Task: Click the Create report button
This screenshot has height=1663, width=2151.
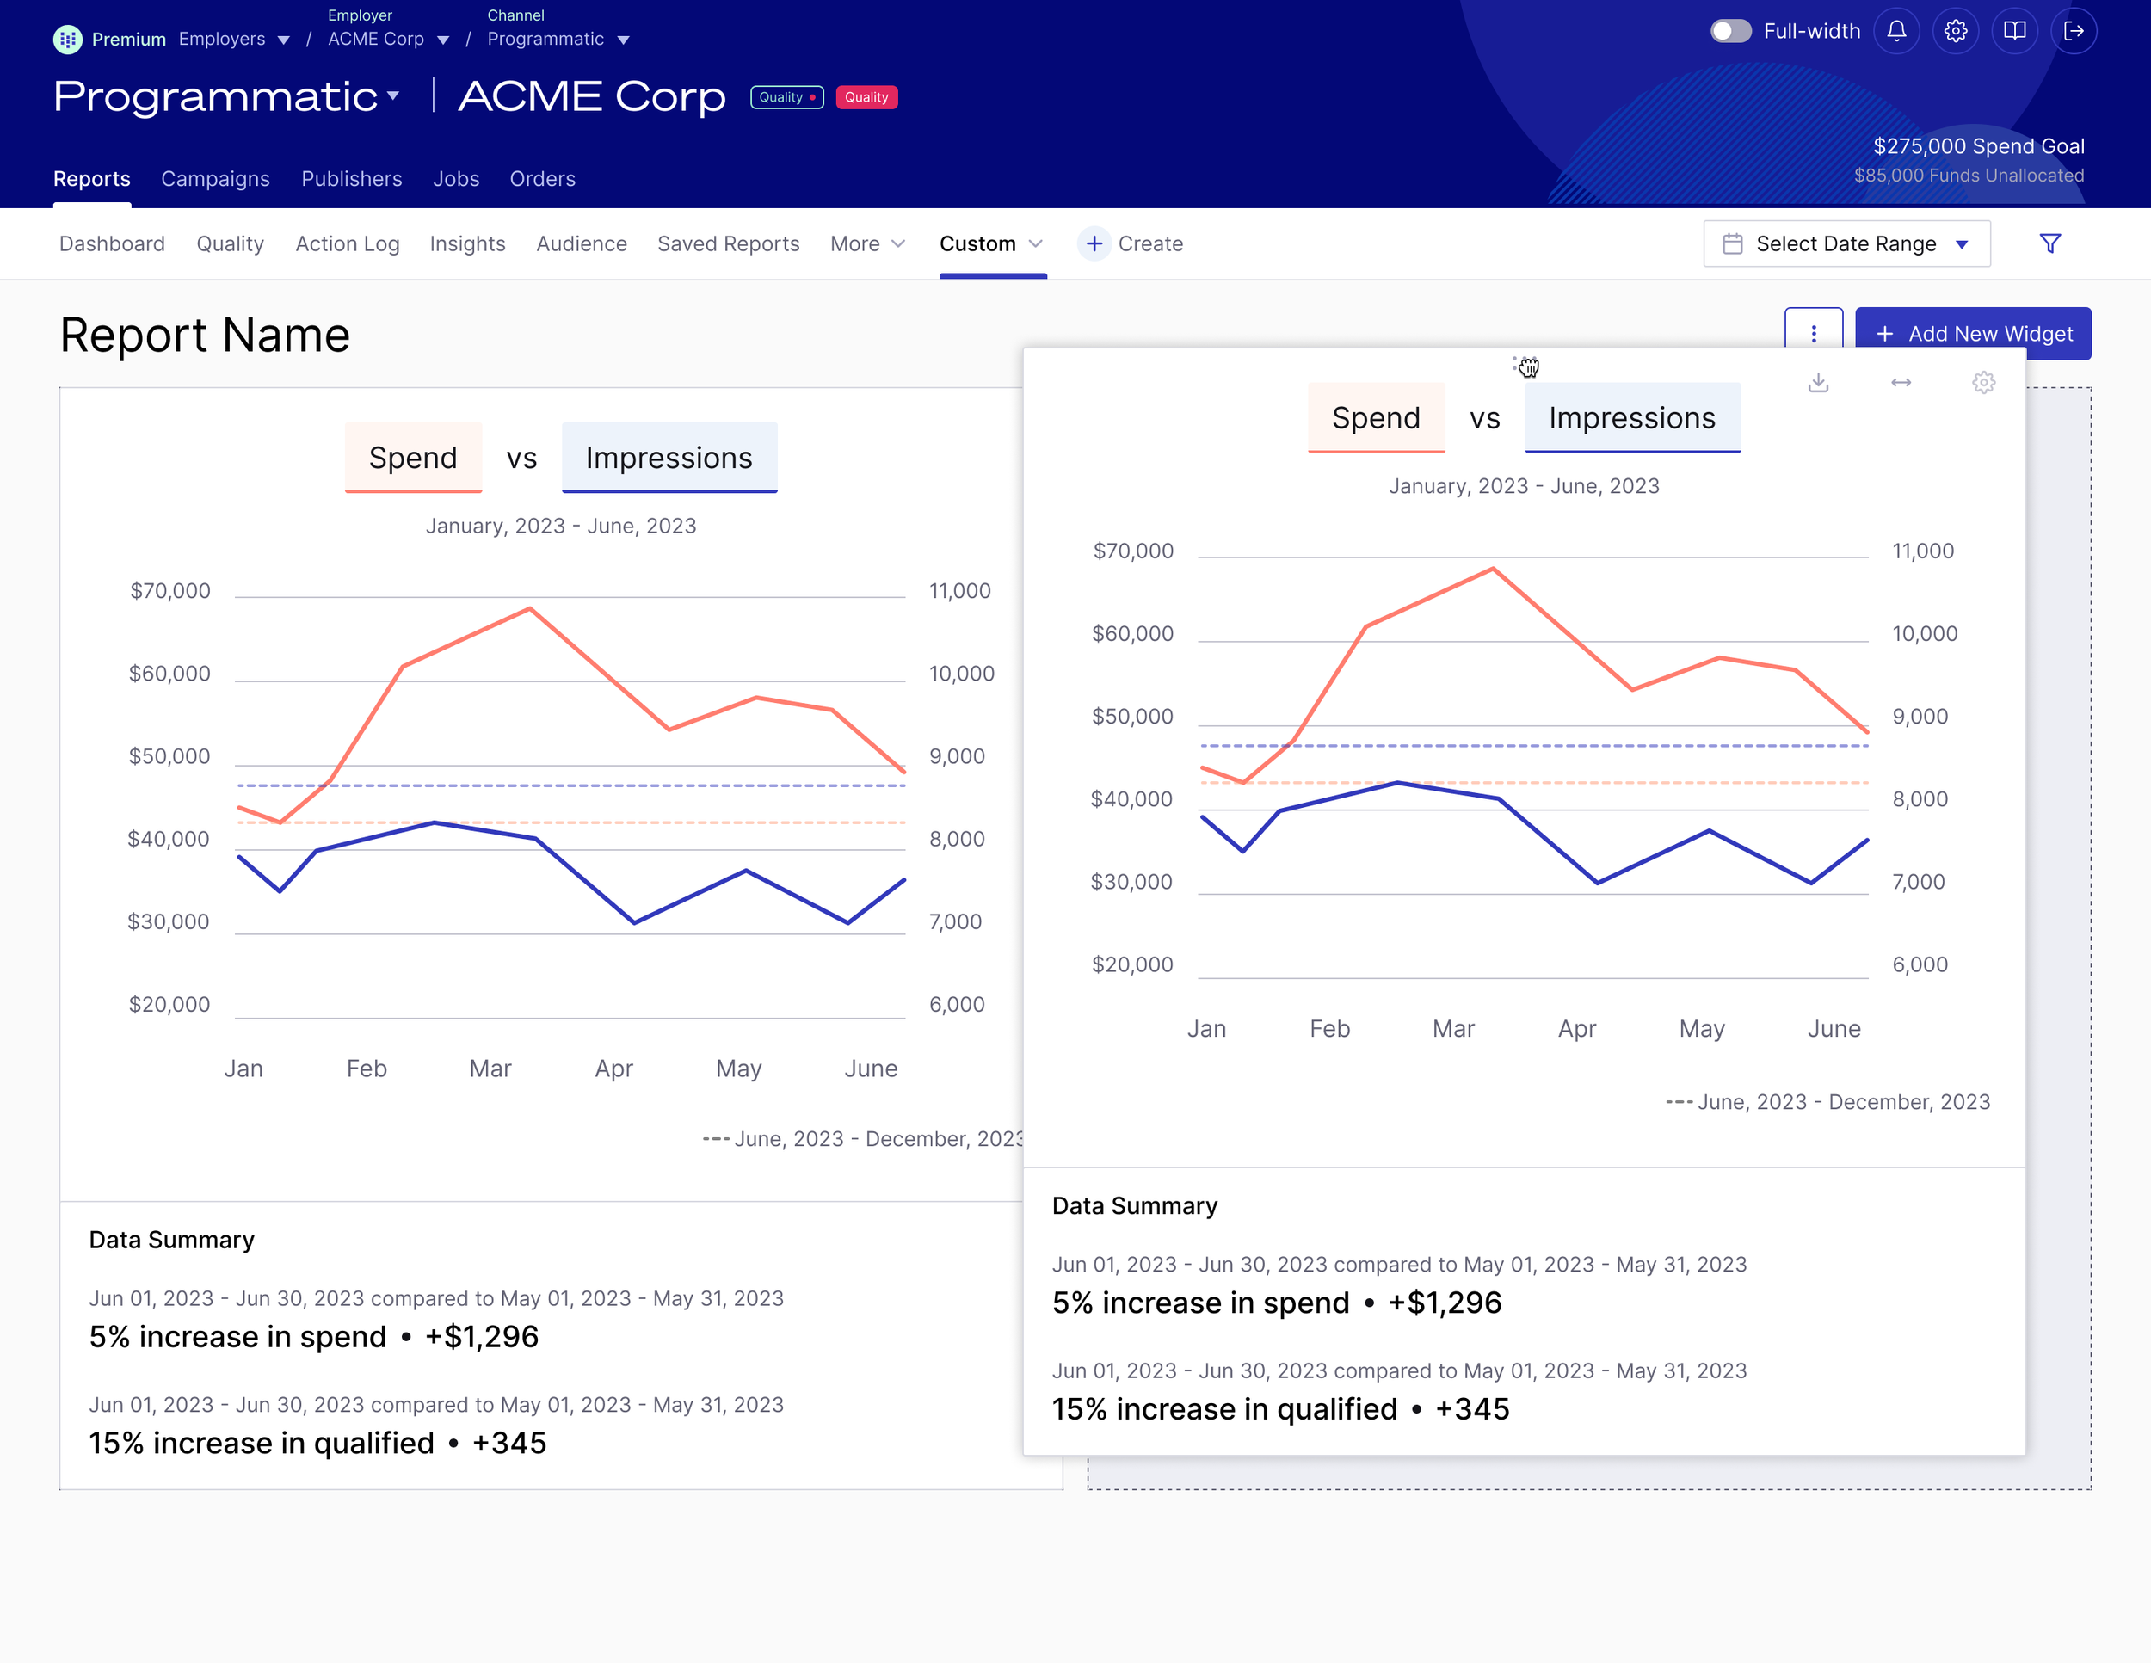Action: (x=1131, y=243)
